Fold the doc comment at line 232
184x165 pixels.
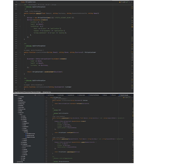pos(20,5)
